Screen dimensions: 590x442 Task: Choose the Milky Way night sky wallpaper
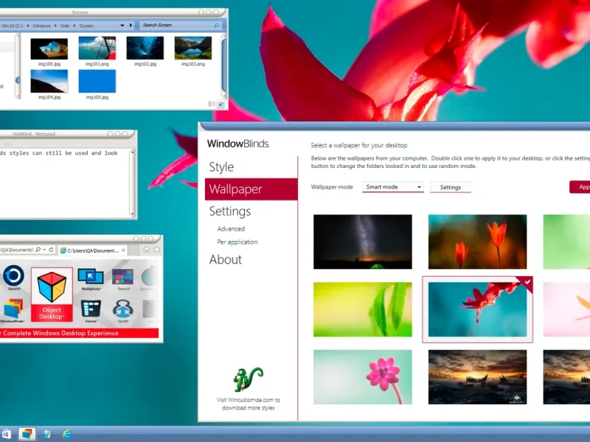click(x=362, y=242)
